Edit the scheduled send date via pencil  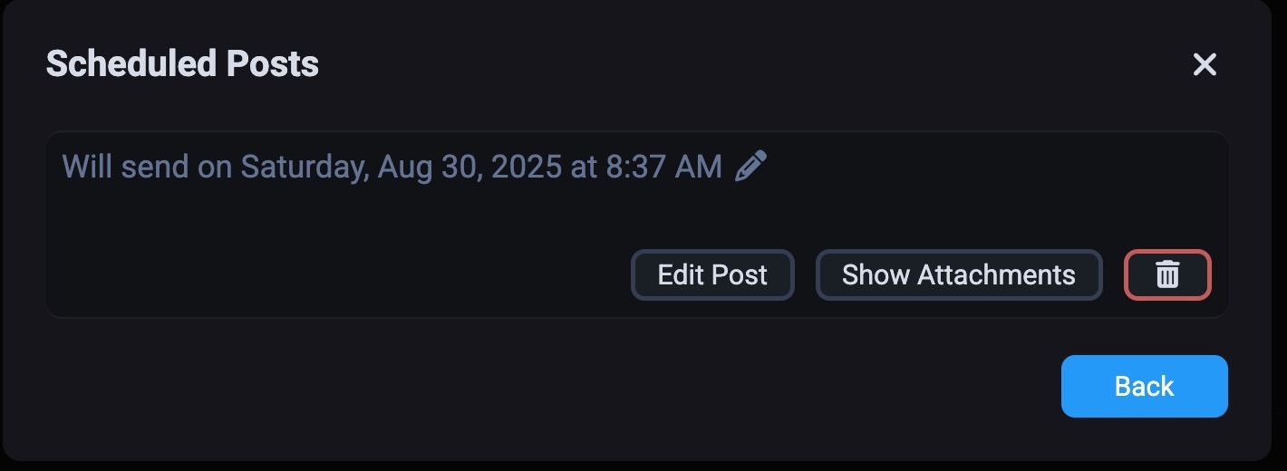click(x=750, y=167)
